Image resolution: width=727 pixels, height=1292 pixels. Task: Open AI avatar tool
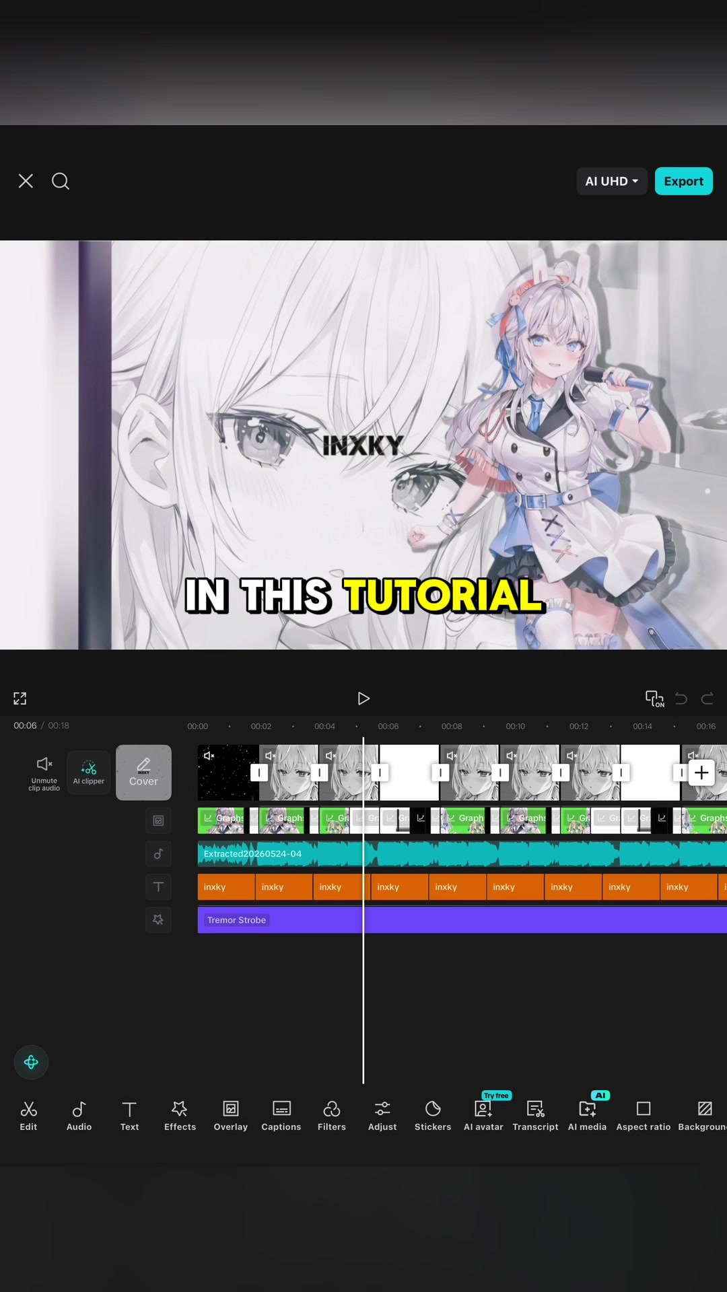pos(483,1116)
